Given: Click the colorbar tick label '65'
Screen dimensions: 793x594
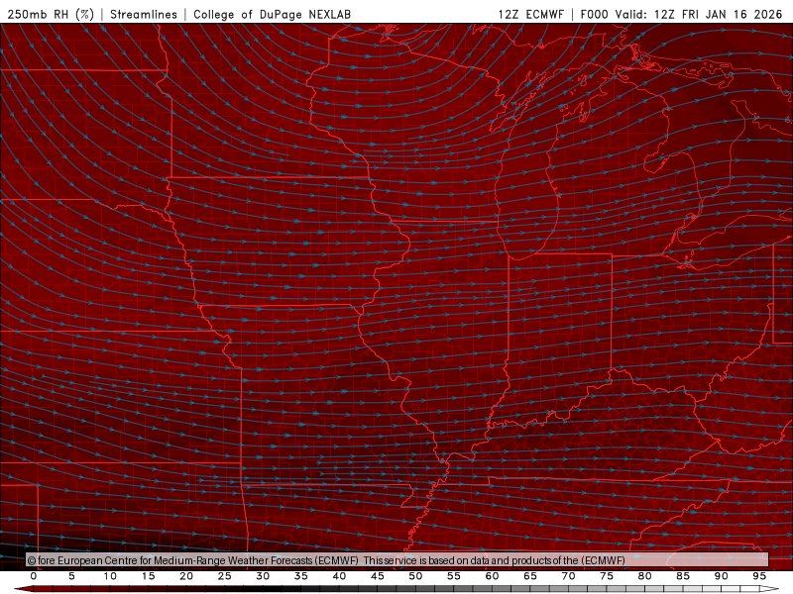Looking at the screenshot, I should [x=530, y=576].
